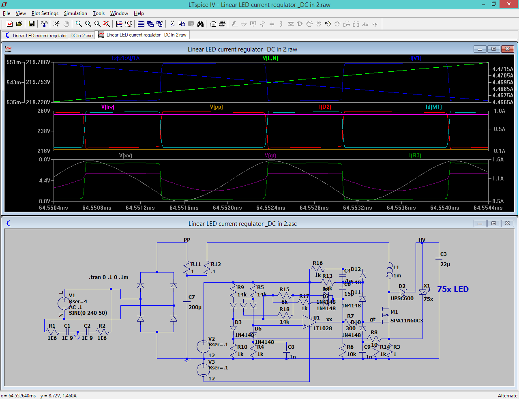Image resolution: width=519 pixels, height=399 pixels.
Task: Click the V(L,N) trace label
Action: [270, 58]
